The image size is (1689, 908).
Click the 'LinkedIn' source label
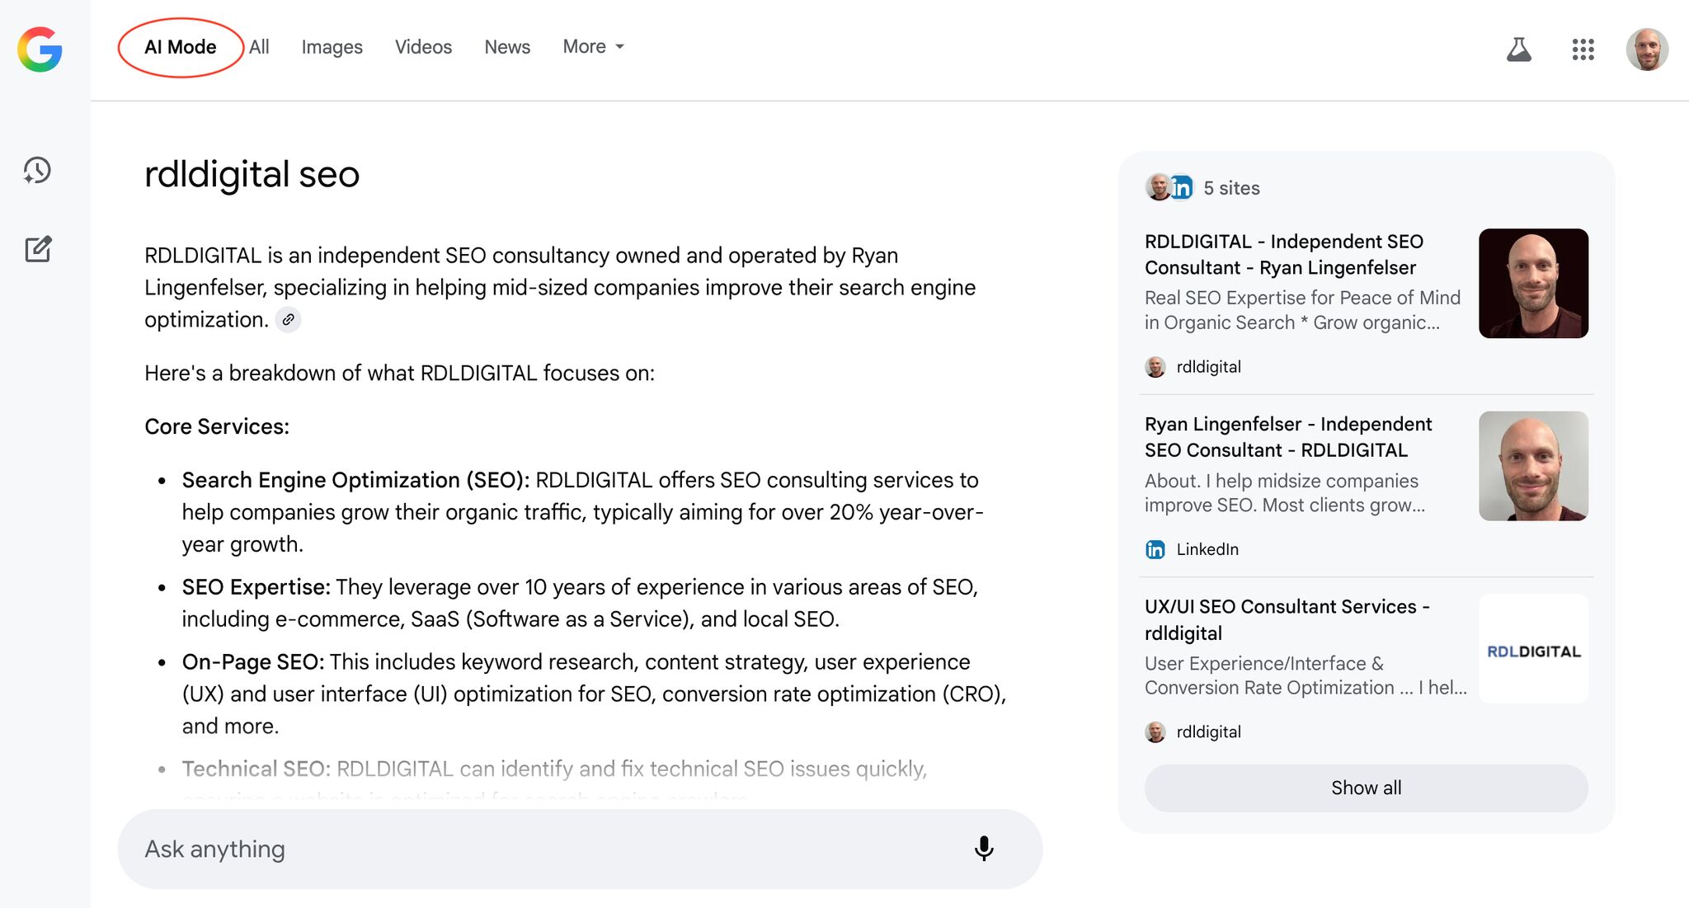(x=1207, y=549)
